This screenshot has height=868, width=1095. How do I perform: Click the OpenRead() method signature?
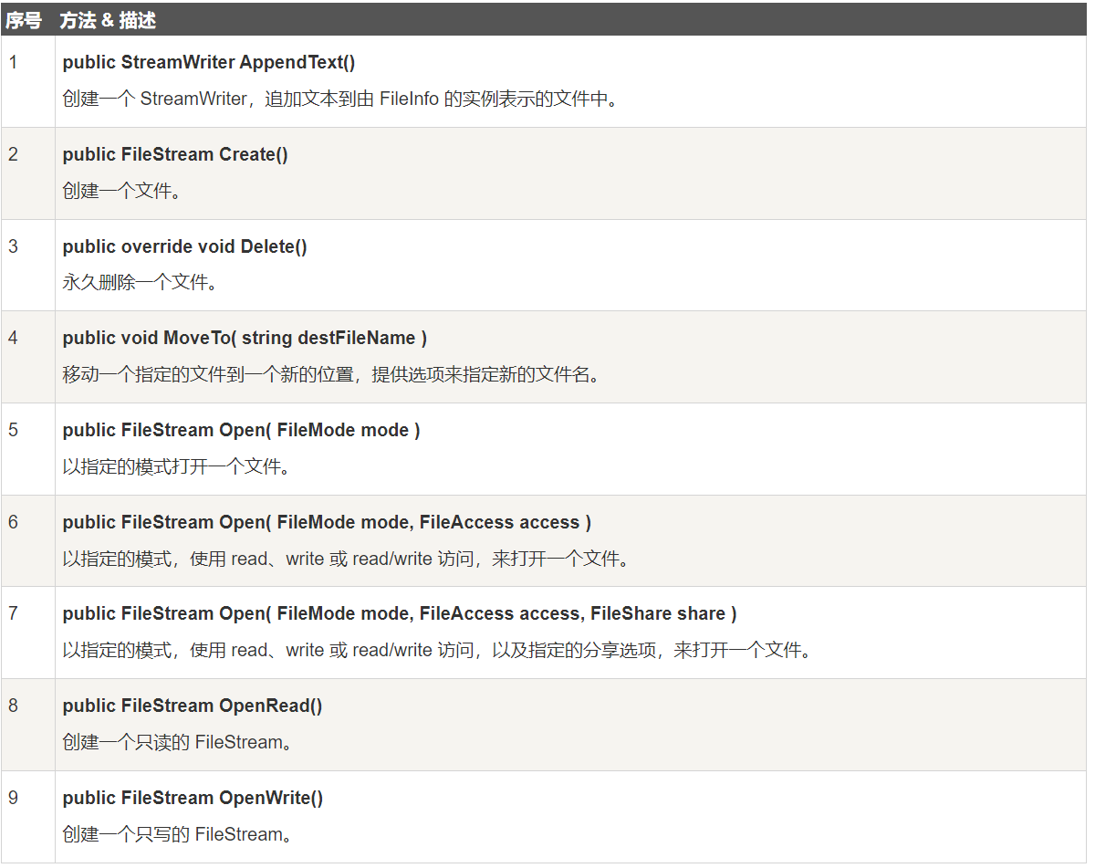click(192, 706)
